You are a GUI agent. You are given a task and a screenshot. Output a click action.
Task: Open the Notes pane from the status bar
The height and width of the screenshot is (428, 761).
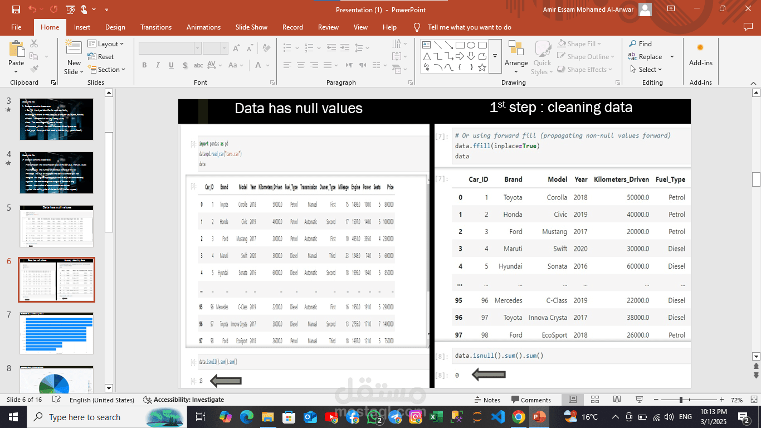[x=486, y=400]
